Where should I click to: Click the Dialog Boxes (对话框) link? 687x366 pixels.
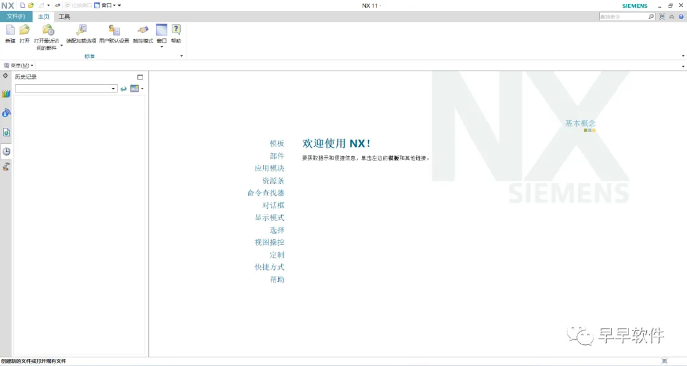tap(274, 205)
